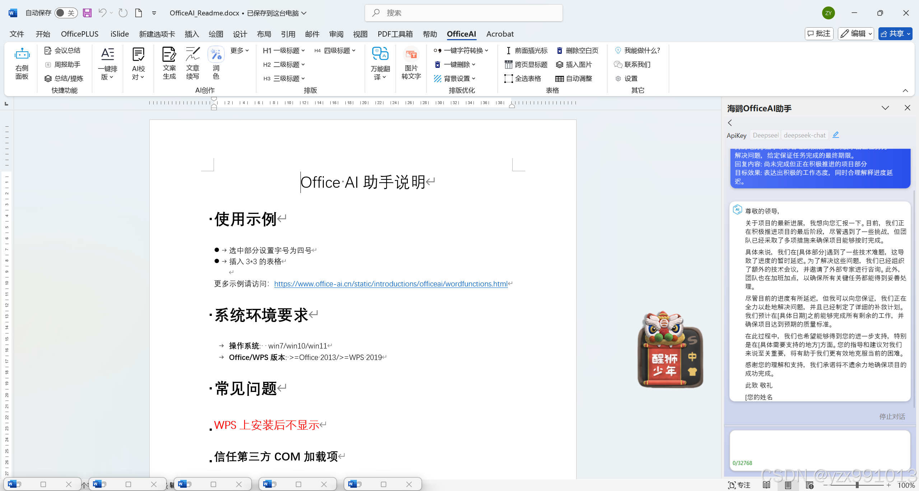
Task: Click the ApiKey edit pencil icon
Action: point(836,135)
